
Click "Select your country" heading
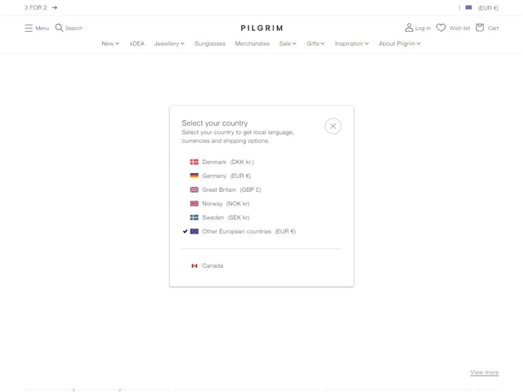[215, 123]
